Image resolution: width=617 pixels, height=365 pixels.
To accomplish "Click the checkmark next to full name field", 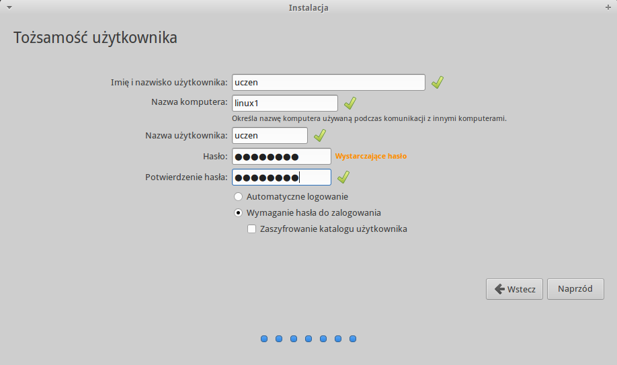I will (438, 82).
